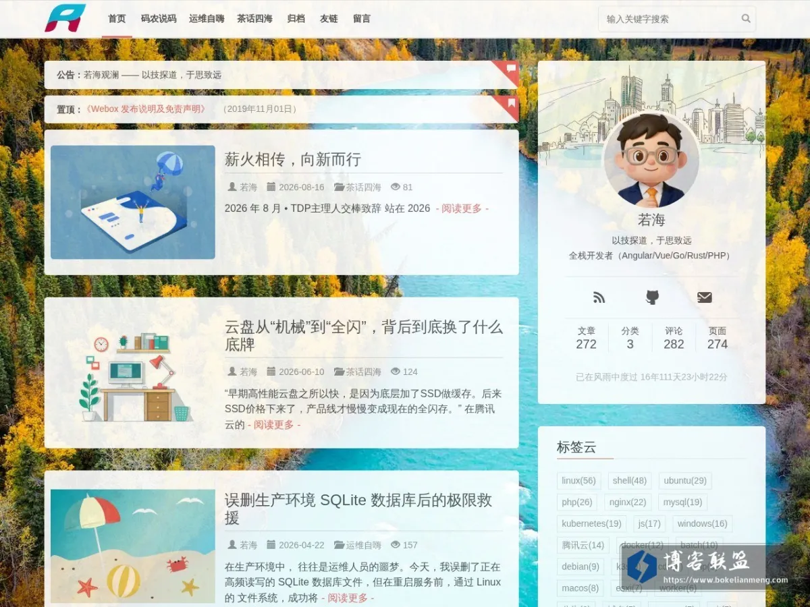
Task: Open the beach umbrella thumbnail of SQLite post
Action: 133,546
